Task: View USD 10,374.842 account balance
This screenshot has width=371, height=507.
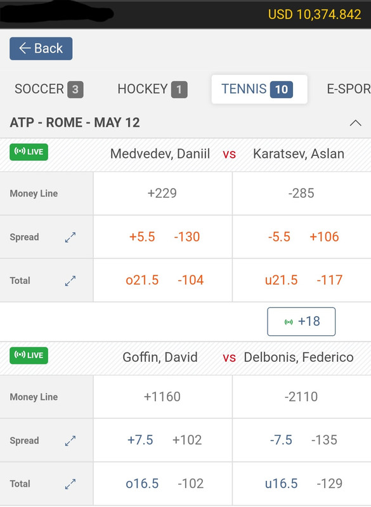Action: pos(315,15)
